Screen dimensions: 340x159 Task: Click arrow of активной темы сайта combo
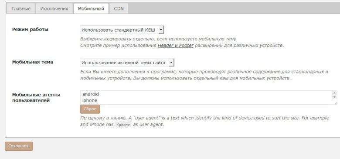pyautogui.click(x=171, y=63)
